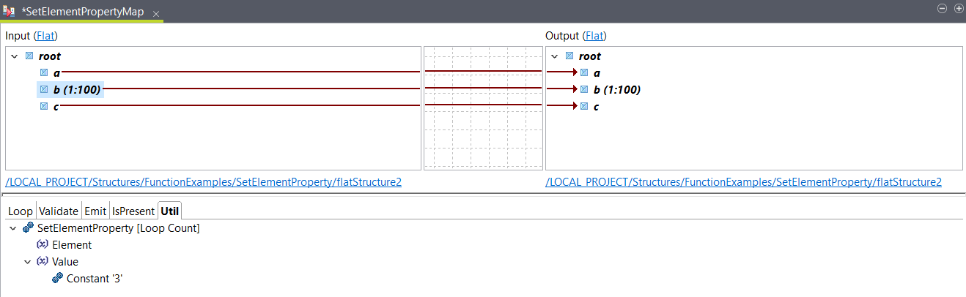Select input element b (1:100)
This screenshot has width=966, height=297.
click(76, 90)
